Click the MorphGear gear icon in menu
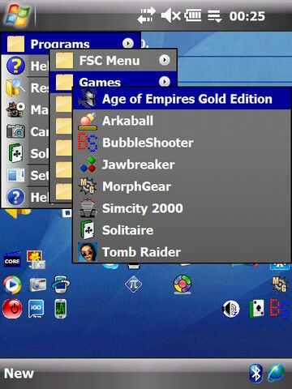Screen dimensions: 292x389 point(88,186)
